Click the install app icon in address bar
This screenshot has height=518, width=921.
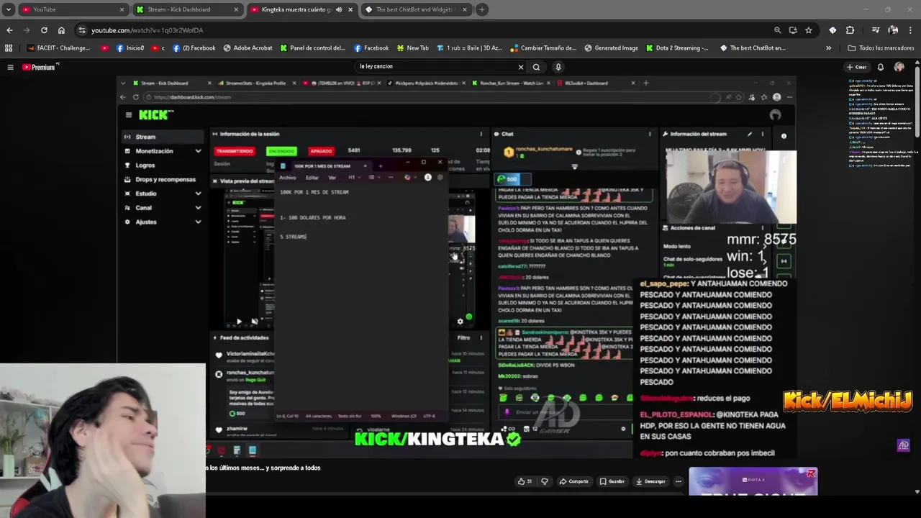(793, 30)
